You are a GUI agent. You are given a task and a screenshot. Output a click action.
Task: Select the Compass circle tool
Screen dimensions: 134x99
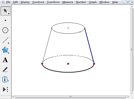[5, 30]
